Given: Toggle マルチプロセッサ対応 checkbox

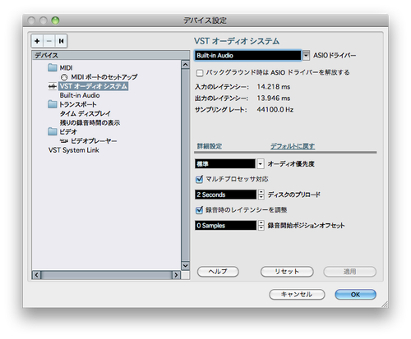Looking at the screenshot, I should pyautogui.click(x=199, y=179).
